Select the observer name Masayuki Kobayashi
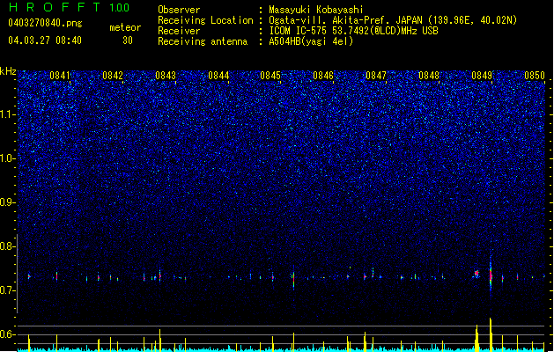554x352 pixels. (x=316, y=10)
